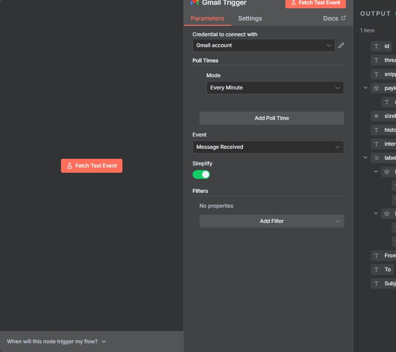Click object icon beside payload field
The width and height of the screenshot is (396, 352).
pos(376,88)
